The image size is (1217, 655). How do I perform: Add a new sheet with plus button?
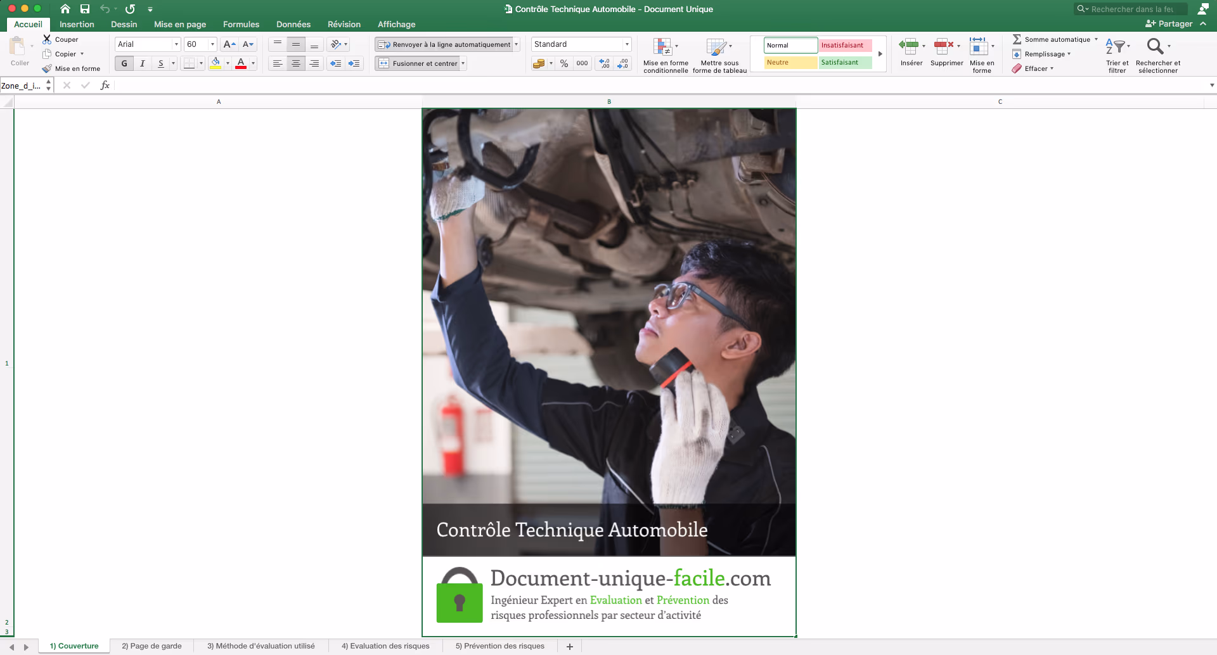coord(570,646)
